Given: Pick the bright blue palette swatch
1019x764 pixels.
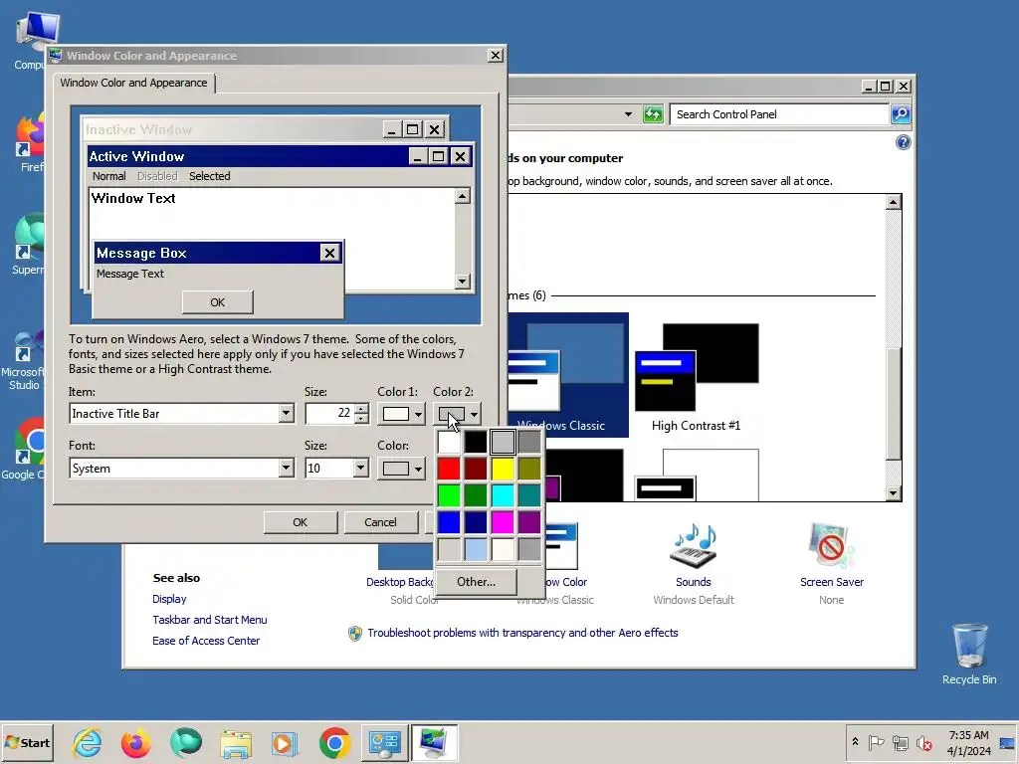Looking at the screenshot, I should (449, 521).
